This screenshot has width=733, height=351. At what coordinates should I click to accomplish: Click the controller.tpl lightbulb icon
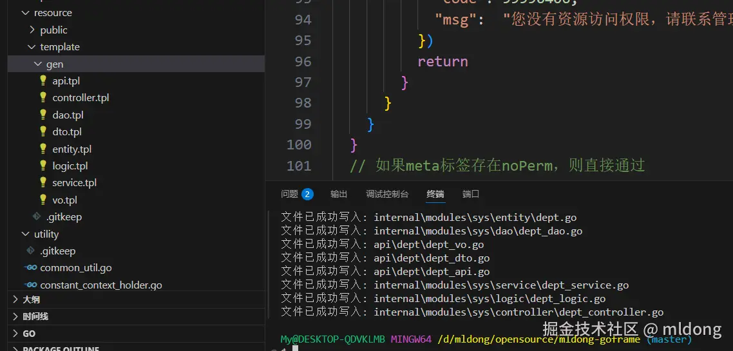(x=43, y=98)
